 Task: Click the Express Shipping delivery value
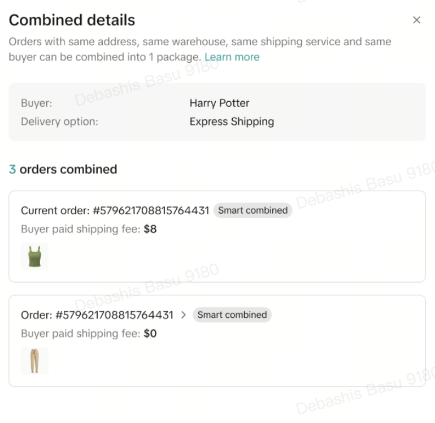click(x=232, y=122)
